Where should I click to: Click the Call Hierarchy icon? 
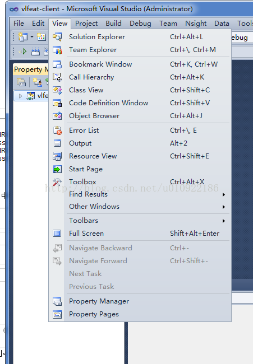(57, 77)
